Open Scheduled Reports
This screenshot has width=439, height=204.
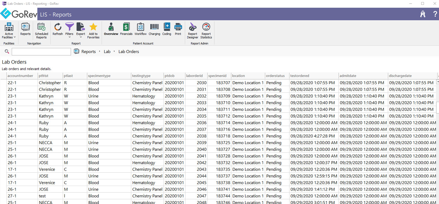tap(41, 31)
